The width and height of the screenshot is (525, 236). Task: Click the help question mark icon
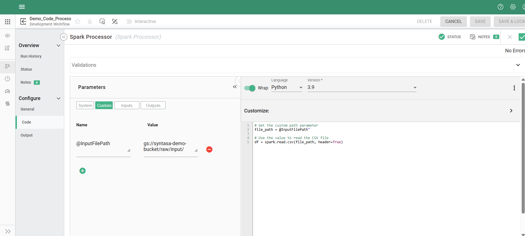pyautogui.click(x=500, y=7)
